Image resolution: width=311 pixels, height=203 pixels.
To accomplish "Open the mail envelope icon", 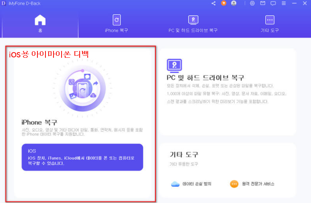I will (x=263, y=3).
